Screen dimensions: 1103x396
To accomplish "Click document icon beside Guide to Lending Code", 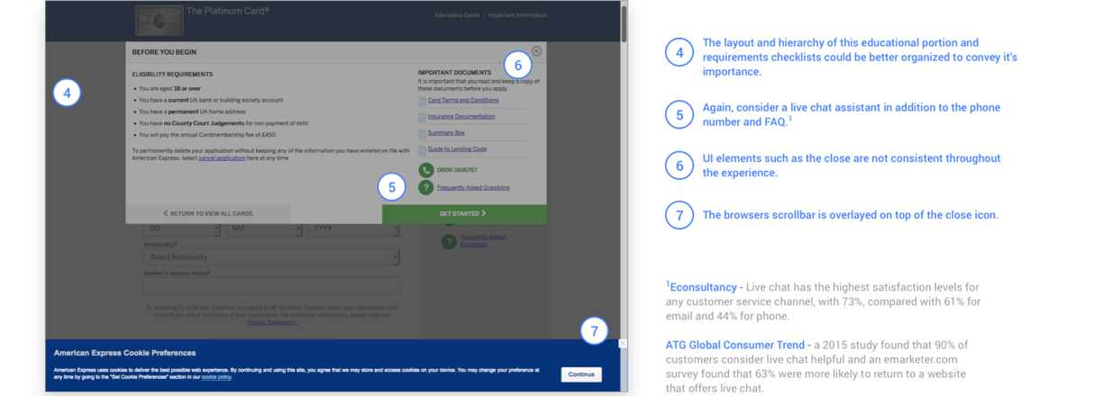I will (422, 148).
